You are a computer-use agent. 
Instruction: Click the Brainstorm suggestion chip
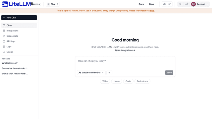(142, 81)
